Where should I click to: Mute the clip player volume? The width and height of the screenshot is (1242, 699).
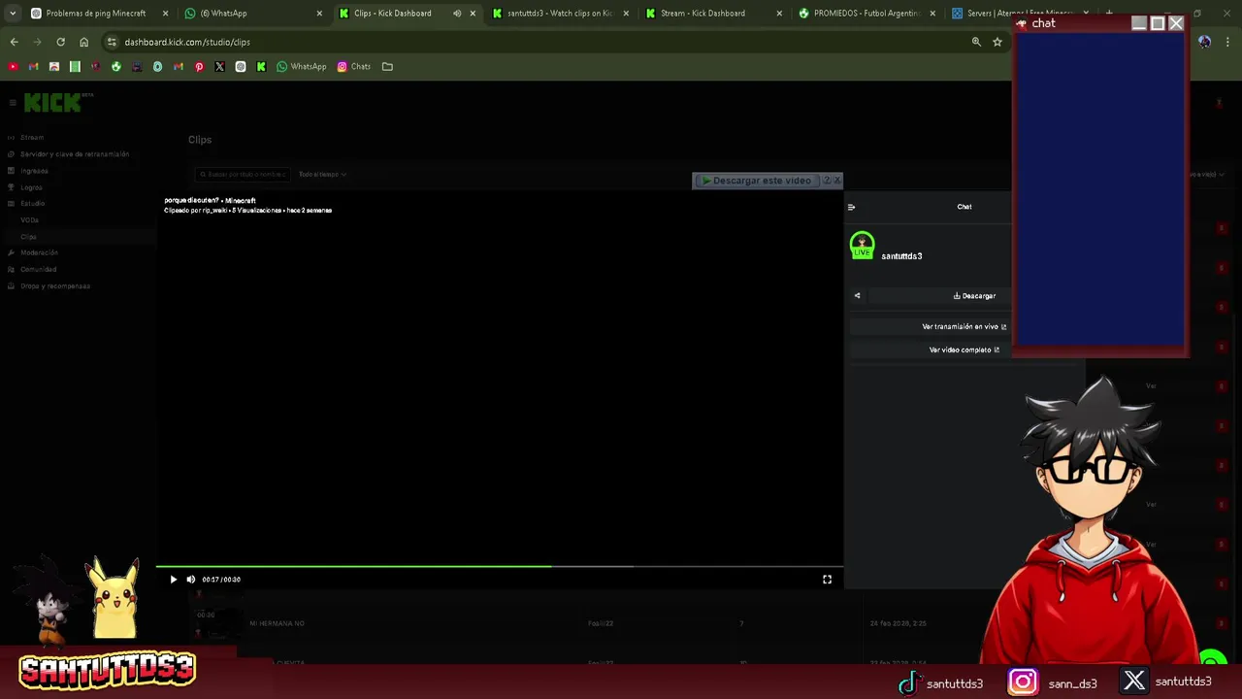click(x=191, y=580)
